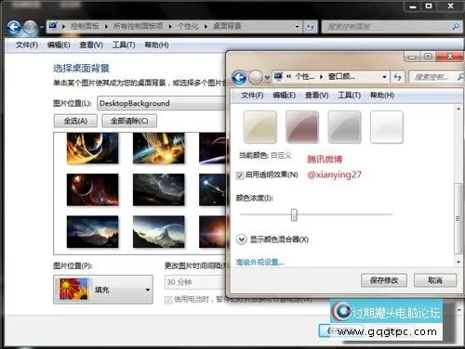465x349 pixels.
Task: Open the recent pages arrow in the Window Color window
Action: click(267, 78)
